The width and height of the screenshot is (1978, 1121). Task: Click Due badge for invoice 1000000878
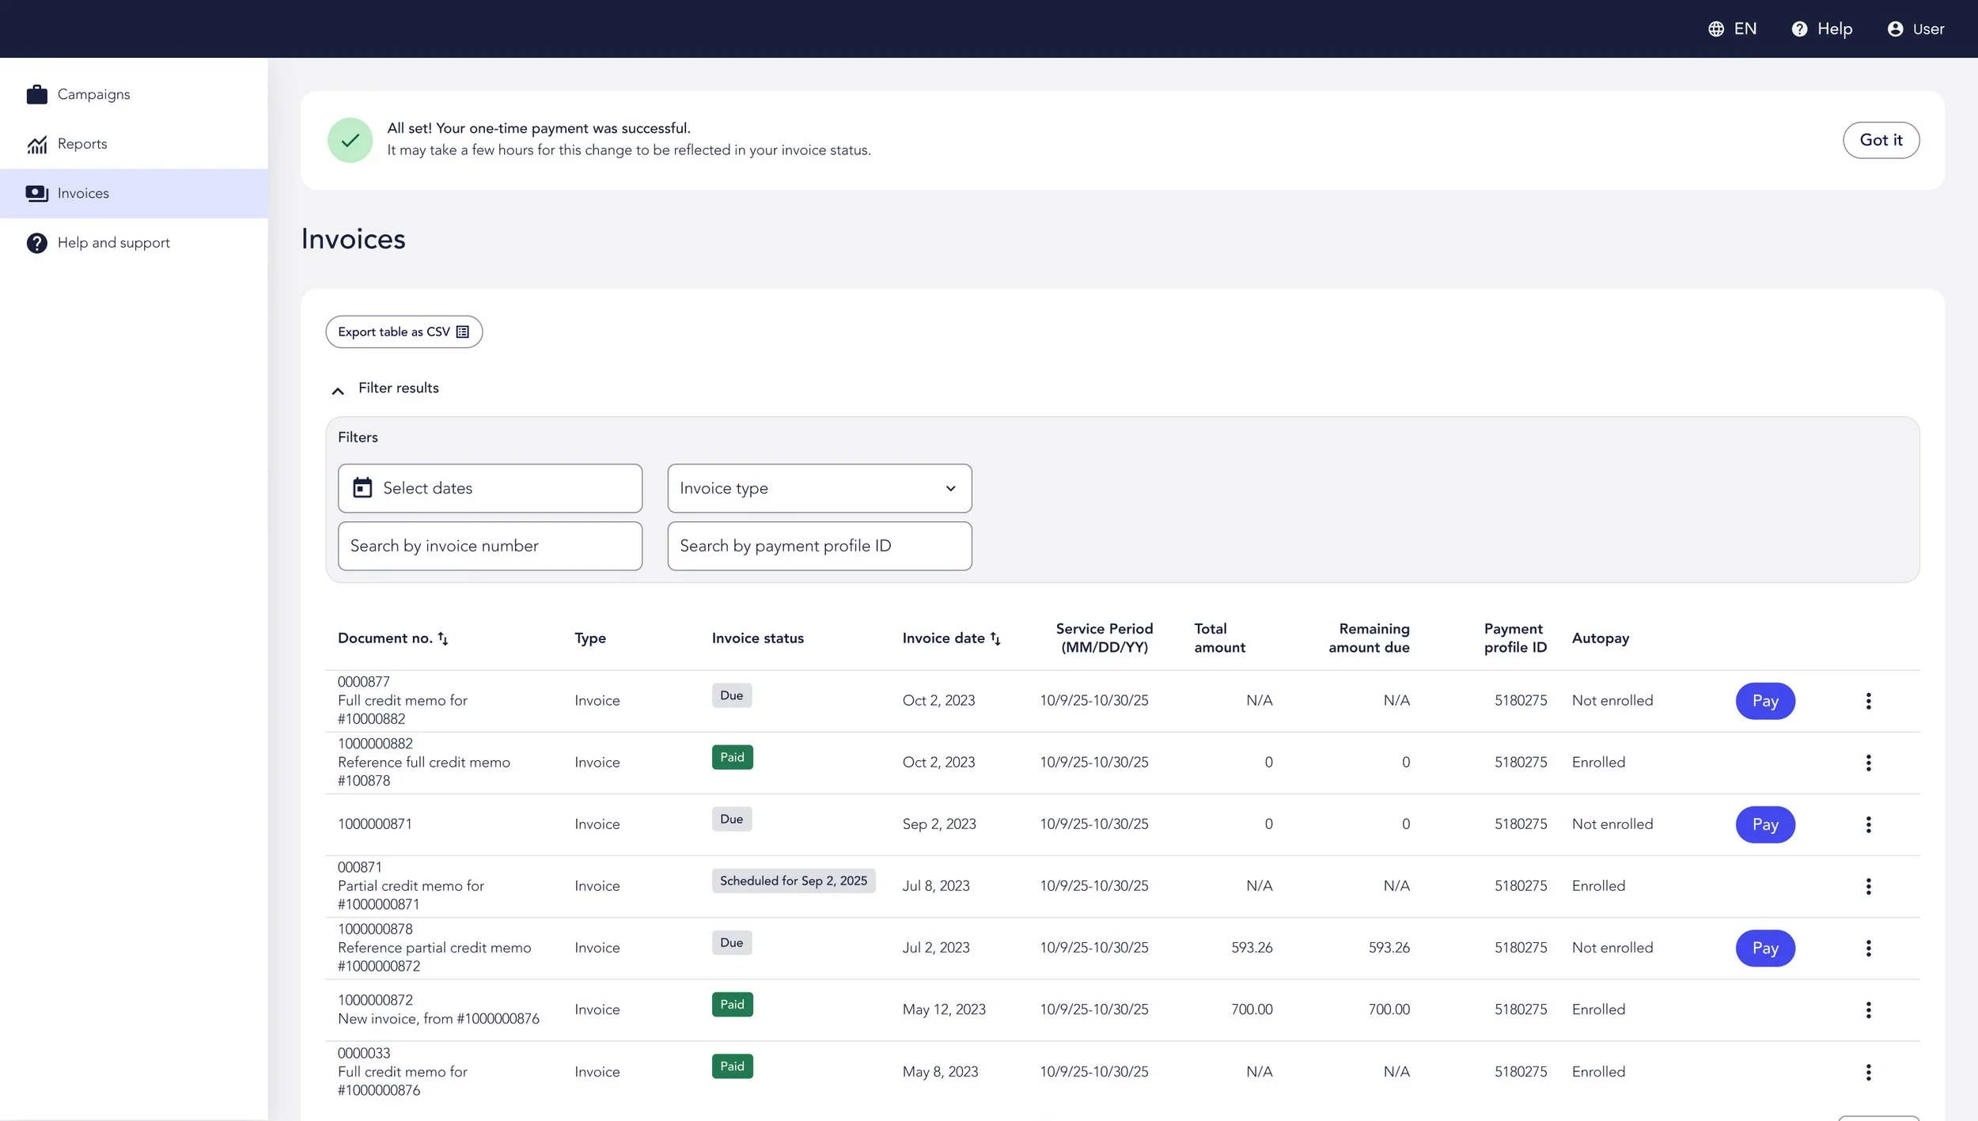pyautogui.click(x=731, y=942)
